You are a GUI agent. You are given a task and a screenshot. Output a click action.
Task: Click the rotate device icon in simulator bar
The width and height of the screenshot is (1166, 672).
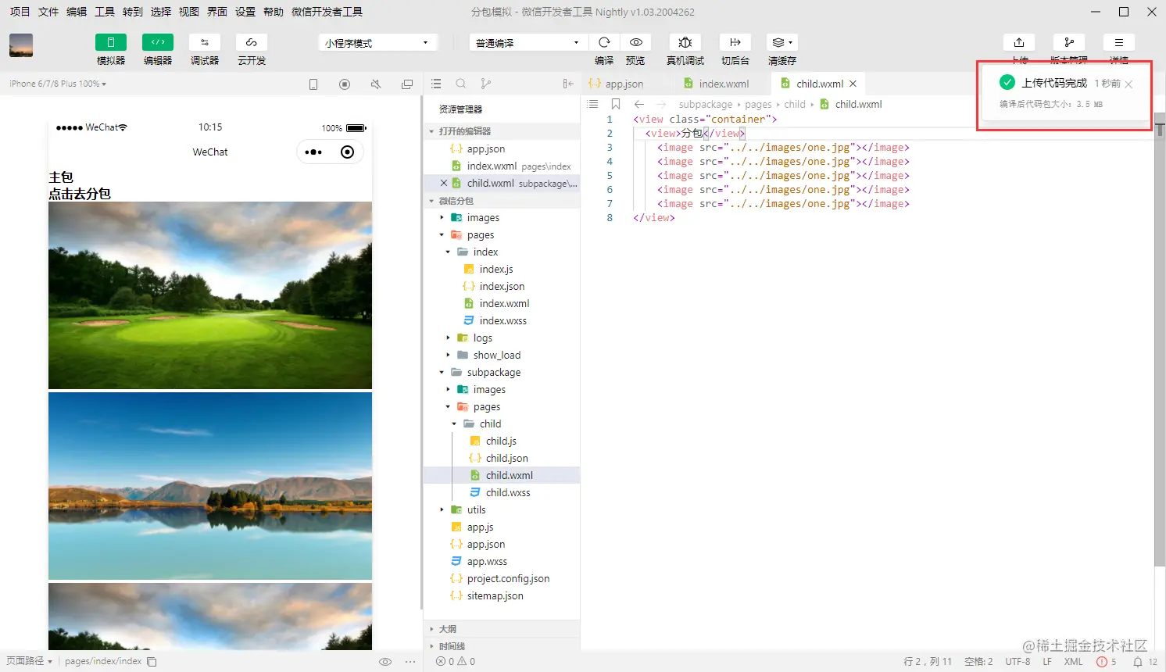(x=313, y=84)
